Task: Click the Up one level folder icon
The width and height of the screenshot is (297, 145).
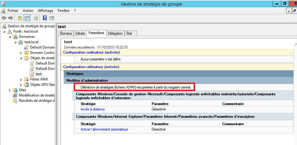Action: tap(20, 18)
